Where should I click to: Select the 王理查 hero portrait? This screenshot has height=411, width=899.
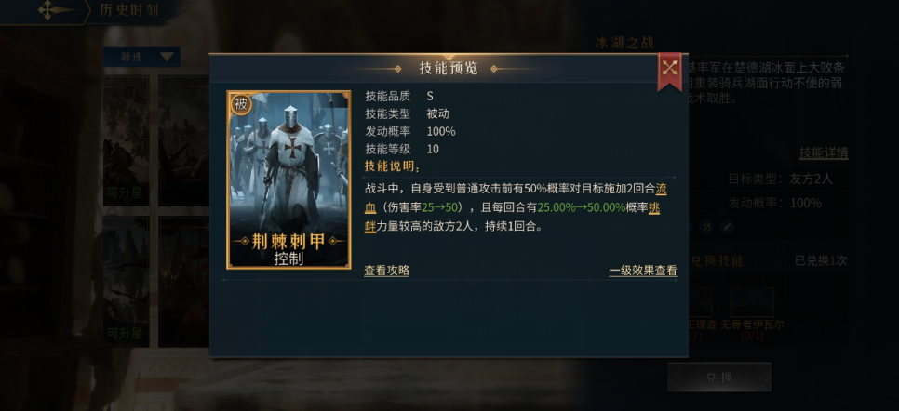tap(700, 302)
